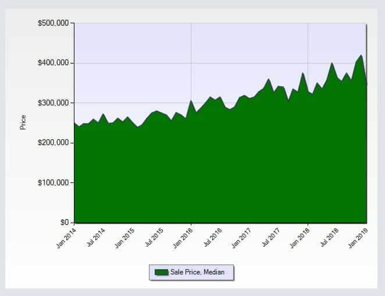Click the Jan 2018 date label
Screen dimensions: 385x296
[300, 238]
